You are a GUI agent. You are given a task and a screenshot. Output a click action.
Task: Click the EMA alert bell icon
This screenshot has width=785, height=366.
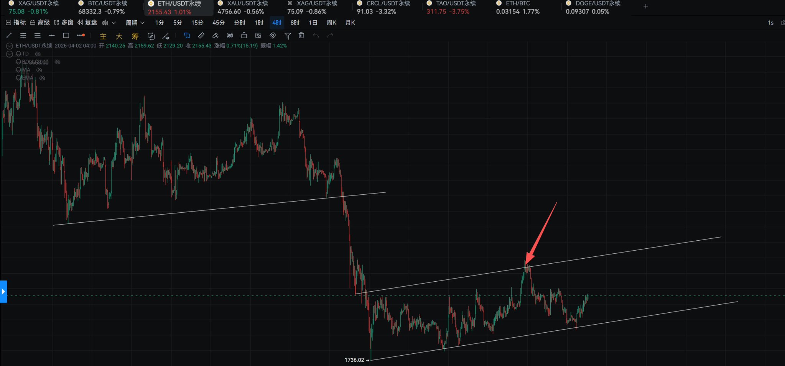18,78
